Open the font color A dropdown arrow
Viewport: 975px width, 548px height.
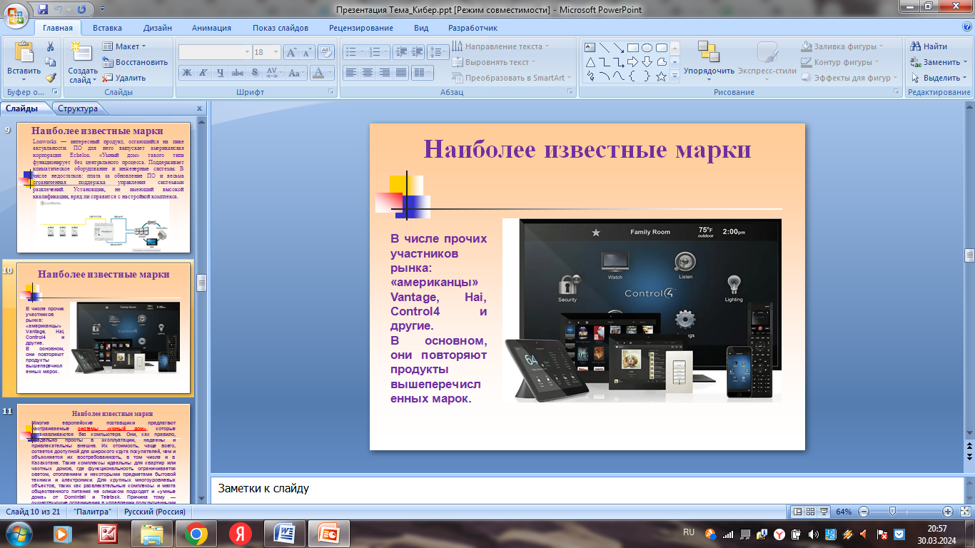(330, 73)
